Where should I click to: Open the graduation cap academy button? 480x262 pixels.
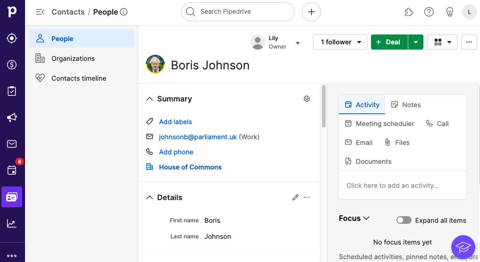coord(463,247)
